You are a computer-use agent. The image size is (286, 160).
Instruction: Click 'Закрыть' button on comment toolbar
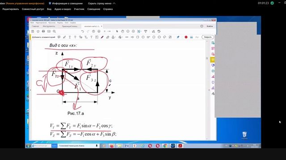pyautogui.click(x=208, y=37)
